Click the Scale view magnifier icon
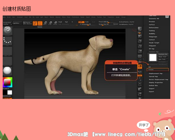 click(x=140, y=94)
